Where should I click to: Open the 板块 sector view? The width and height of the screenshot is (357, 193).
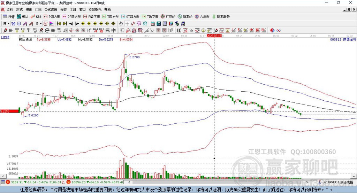(x=22, y=17)
